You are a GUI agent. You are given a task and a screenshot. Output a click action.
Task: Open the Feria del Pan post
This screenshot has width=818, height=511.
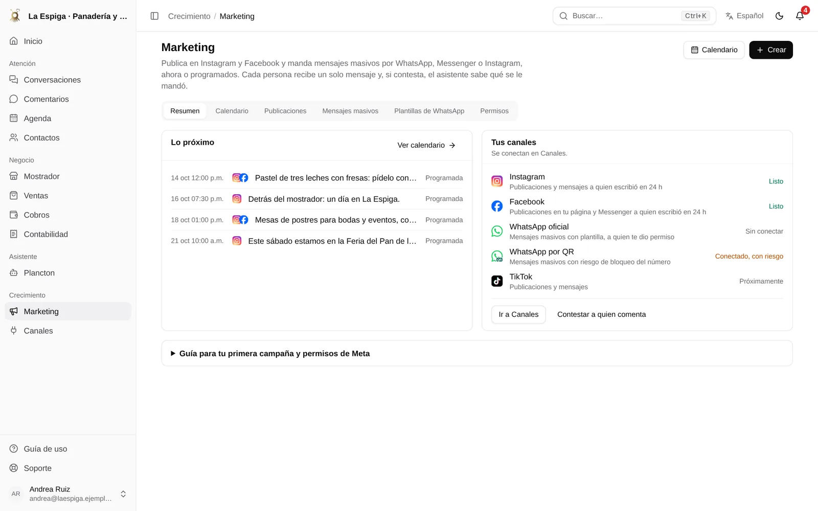click(317, 241)
